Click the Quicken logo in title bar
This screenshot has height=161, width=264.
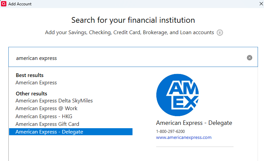[x=4, y=4]
